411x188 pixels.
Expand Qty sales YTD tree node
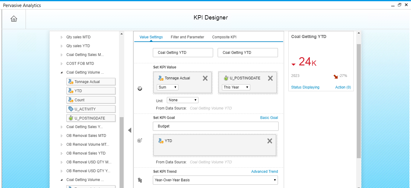tap(61, 46)
